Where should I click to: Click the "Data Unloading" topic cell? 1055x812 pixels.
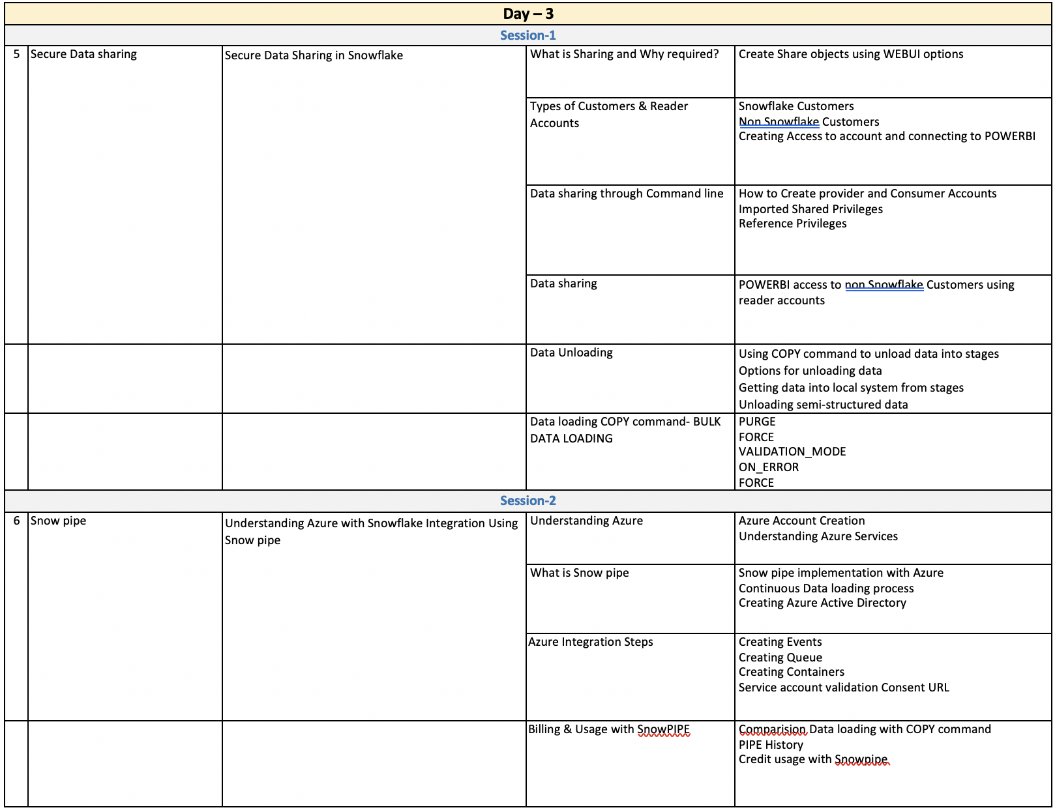[x=571, y=353]
